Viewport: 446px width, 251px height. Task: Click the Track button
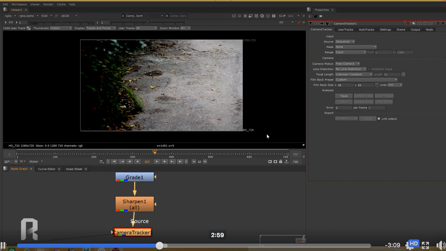(344, 96)
